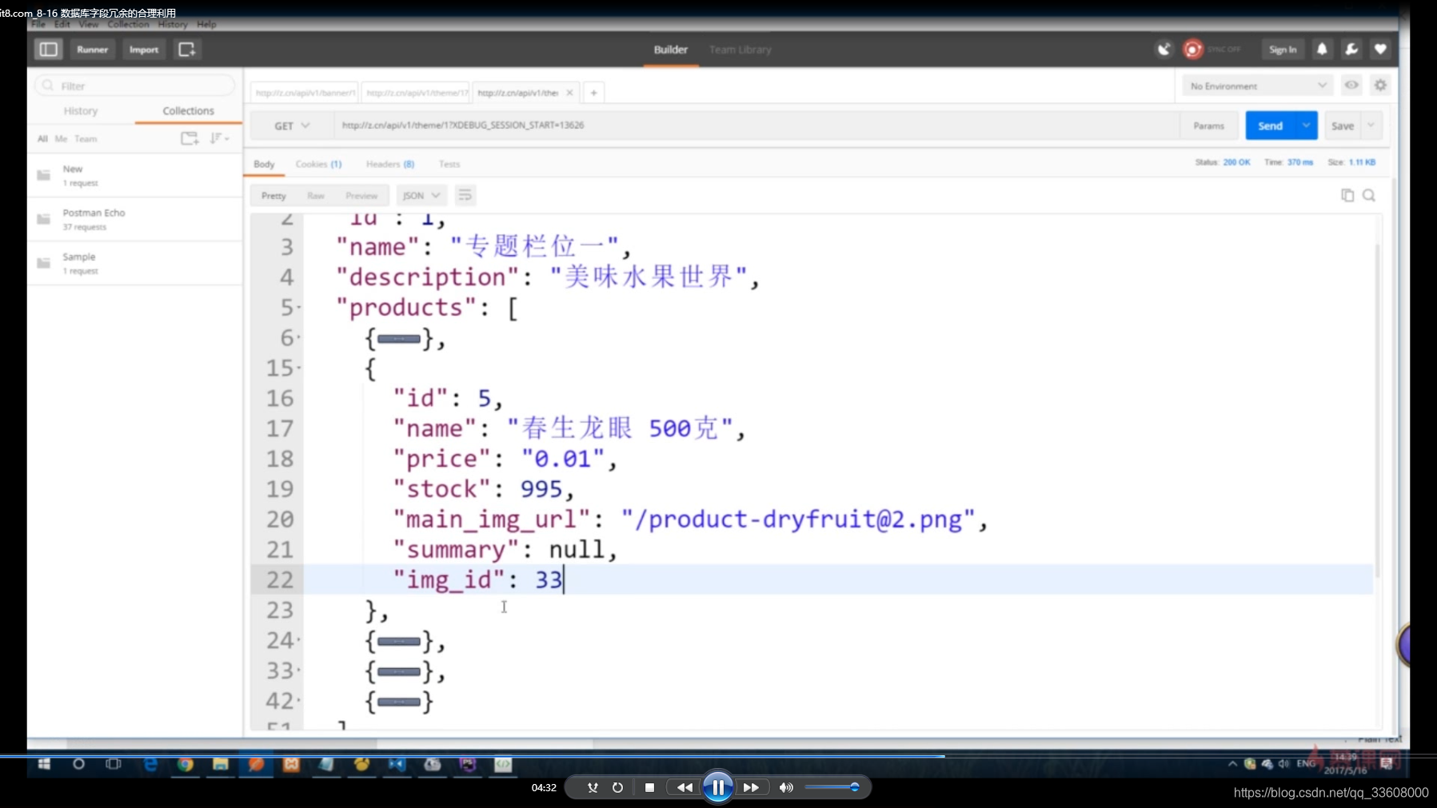The height and width of the screenshot is (808, 1437).
Task: Open the JSON format dropdown
Action: click(x=421, y=196)
